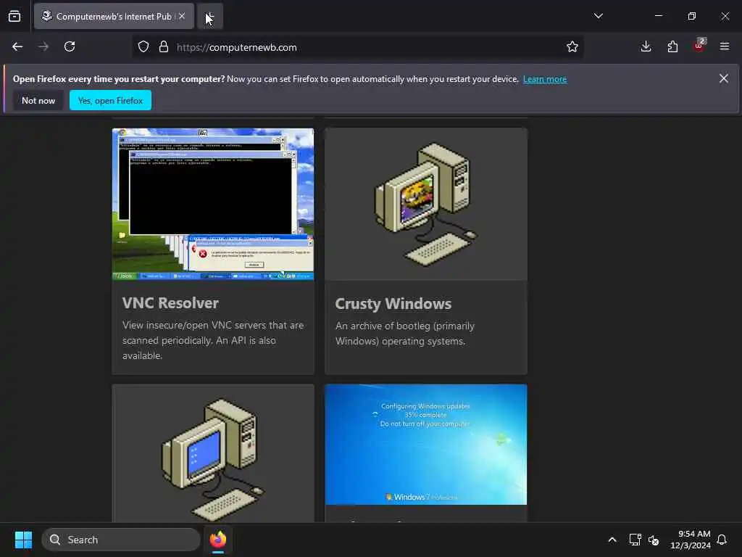Image resolution: width=742 pixels, height=557 pixels.
Task: View site security padlock info
Action: 164,47
